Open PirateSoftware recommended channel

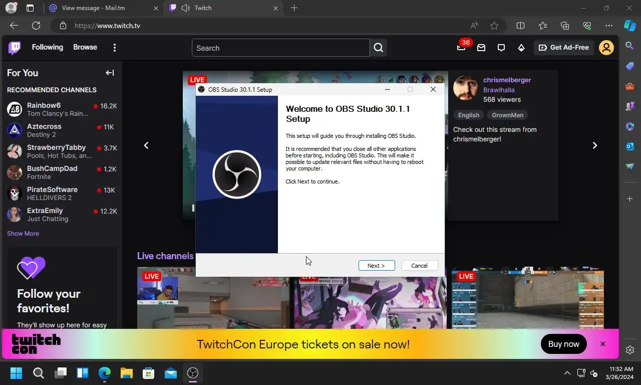pyautogui.click(x=62, y=193)
